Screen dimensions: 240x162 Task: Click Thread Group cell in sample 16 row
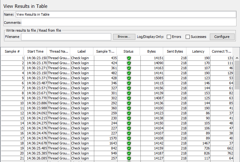point(59,133)
